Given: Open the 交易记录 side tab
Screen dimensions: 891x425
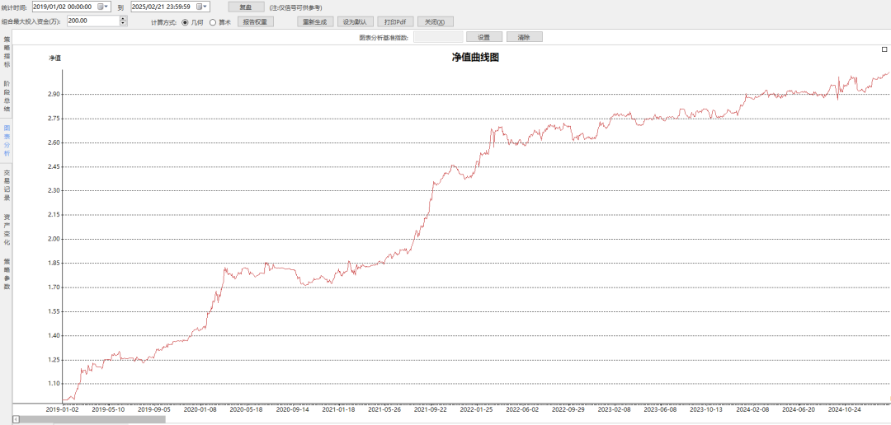Looking at the screenshot, I should [7, 185].
